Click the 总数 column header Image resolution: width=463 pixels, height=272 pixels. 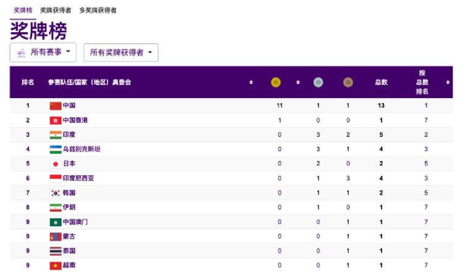(x=381, y=82)
